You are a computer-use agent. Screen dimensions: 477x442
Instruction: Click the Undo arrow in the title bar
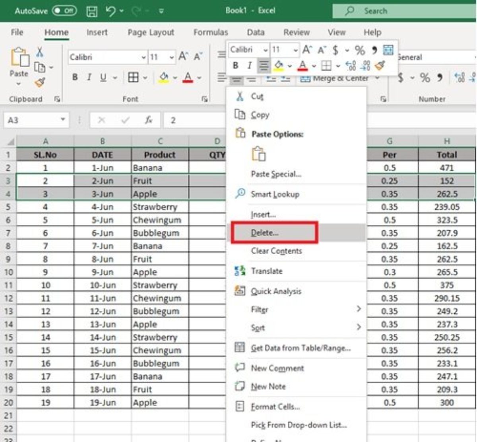point(111,11)
